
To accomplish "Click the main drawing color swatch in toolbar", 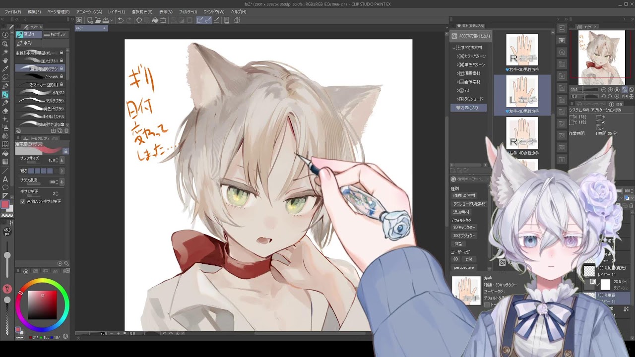I will (5, 204).
